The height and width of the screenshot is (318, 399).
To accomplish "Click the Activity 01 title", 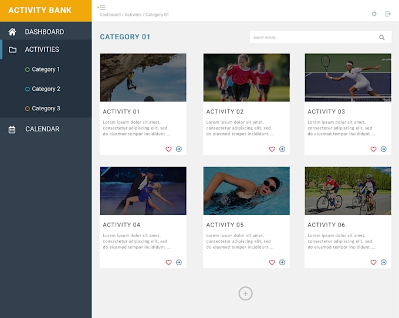I will 121,111.
